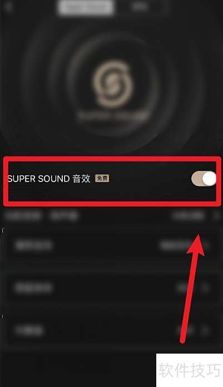Go back using the top-left arrow
This screenshot has width=223, height=387.
point(9,7)
